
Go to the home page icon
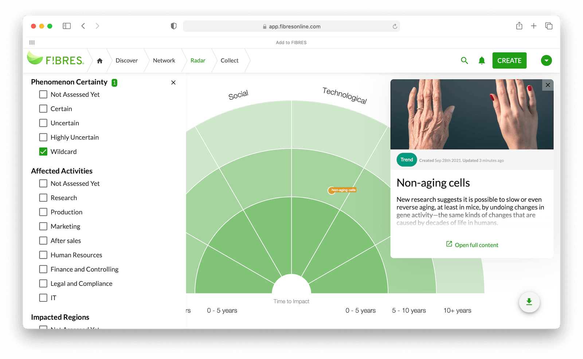tap(99, 61)
